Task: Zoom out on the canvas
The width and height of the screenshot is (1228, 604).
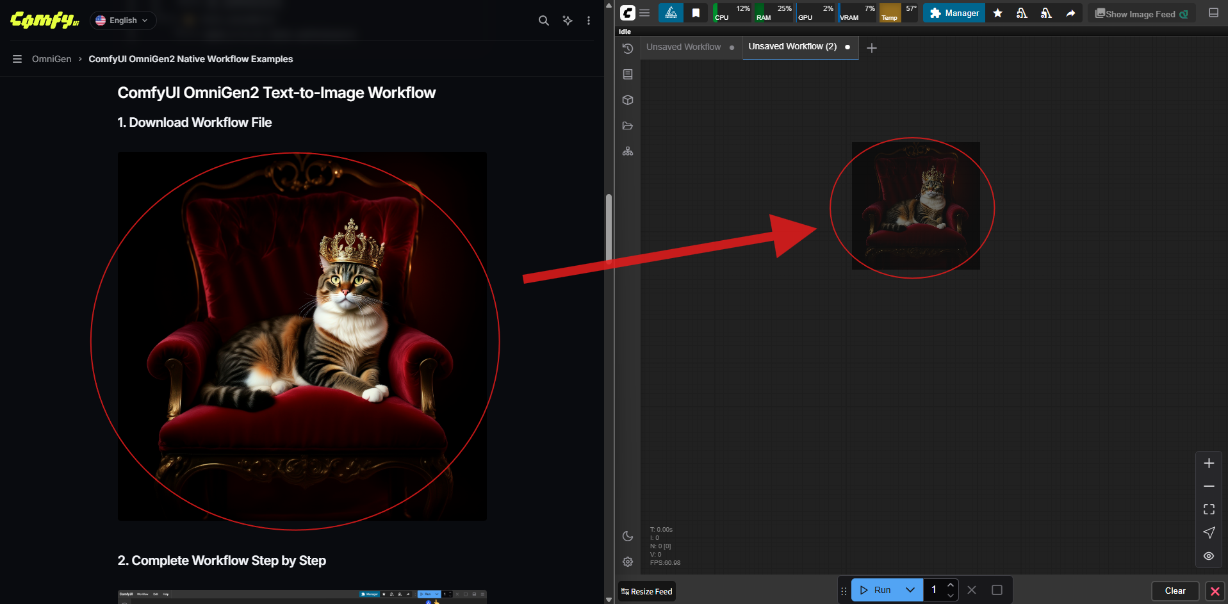Action: 1209,486
